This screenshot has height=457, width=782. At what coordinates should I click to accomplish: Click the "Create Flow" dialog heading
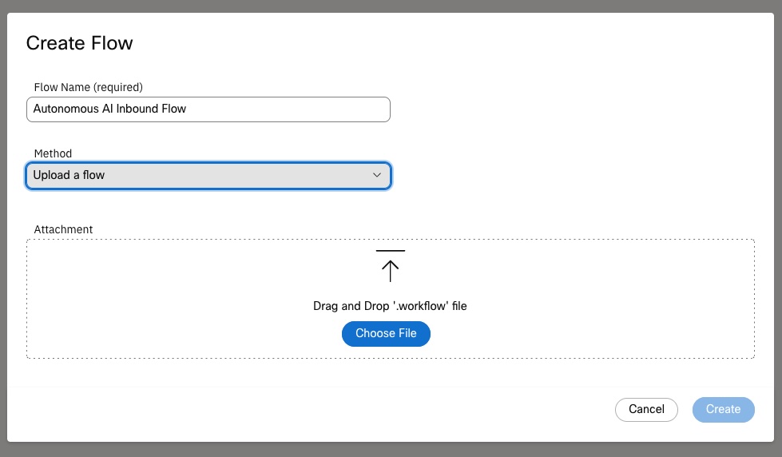click(80, 43)
